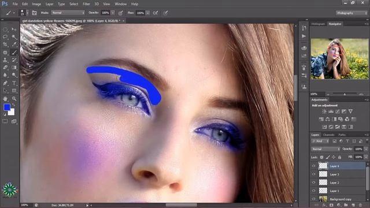Open layer Fill arrow

click(x=366, y=157)
